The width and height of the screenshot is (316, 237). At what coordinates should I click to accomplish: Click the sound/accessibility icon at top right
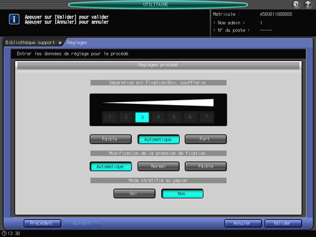click(296, 4)
